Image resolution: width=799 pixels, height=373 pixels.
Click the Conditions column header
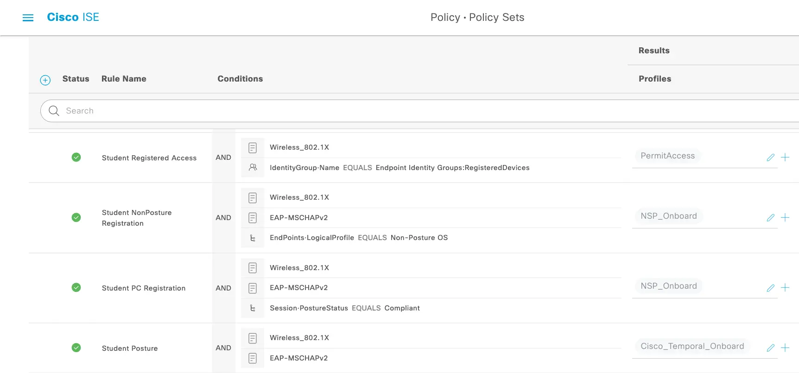(x=240, y=79)
